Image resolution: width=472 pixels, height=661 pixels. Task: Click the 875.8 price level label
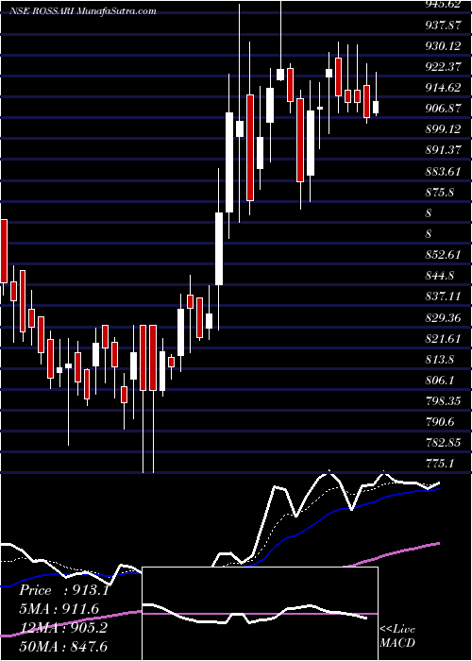tap(440, 193)
